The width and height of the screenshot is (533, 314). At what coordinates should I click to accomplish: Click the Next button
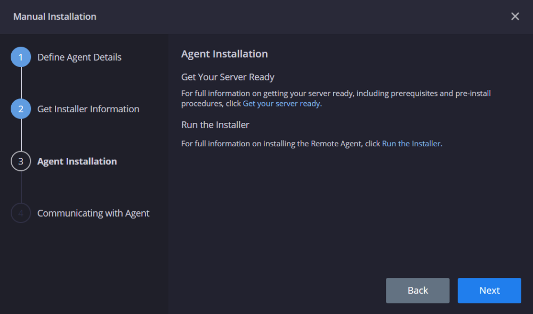click(x=489, y=290)
